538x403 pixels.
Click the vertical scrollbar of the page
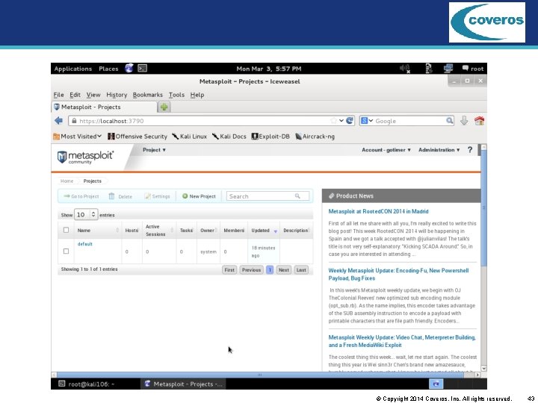click(x=483, y=209)
